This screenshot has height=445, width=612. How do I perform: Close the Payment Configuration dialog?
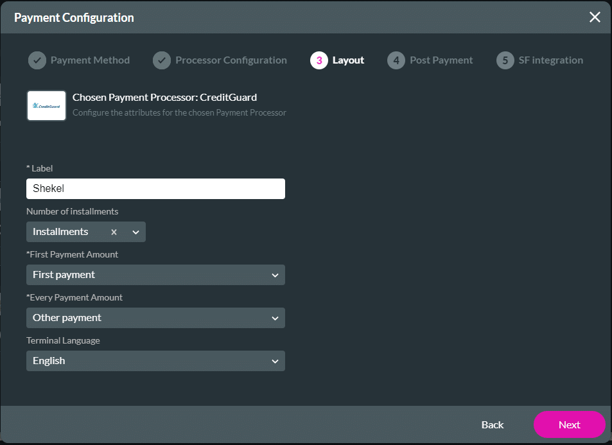[595, 17]
